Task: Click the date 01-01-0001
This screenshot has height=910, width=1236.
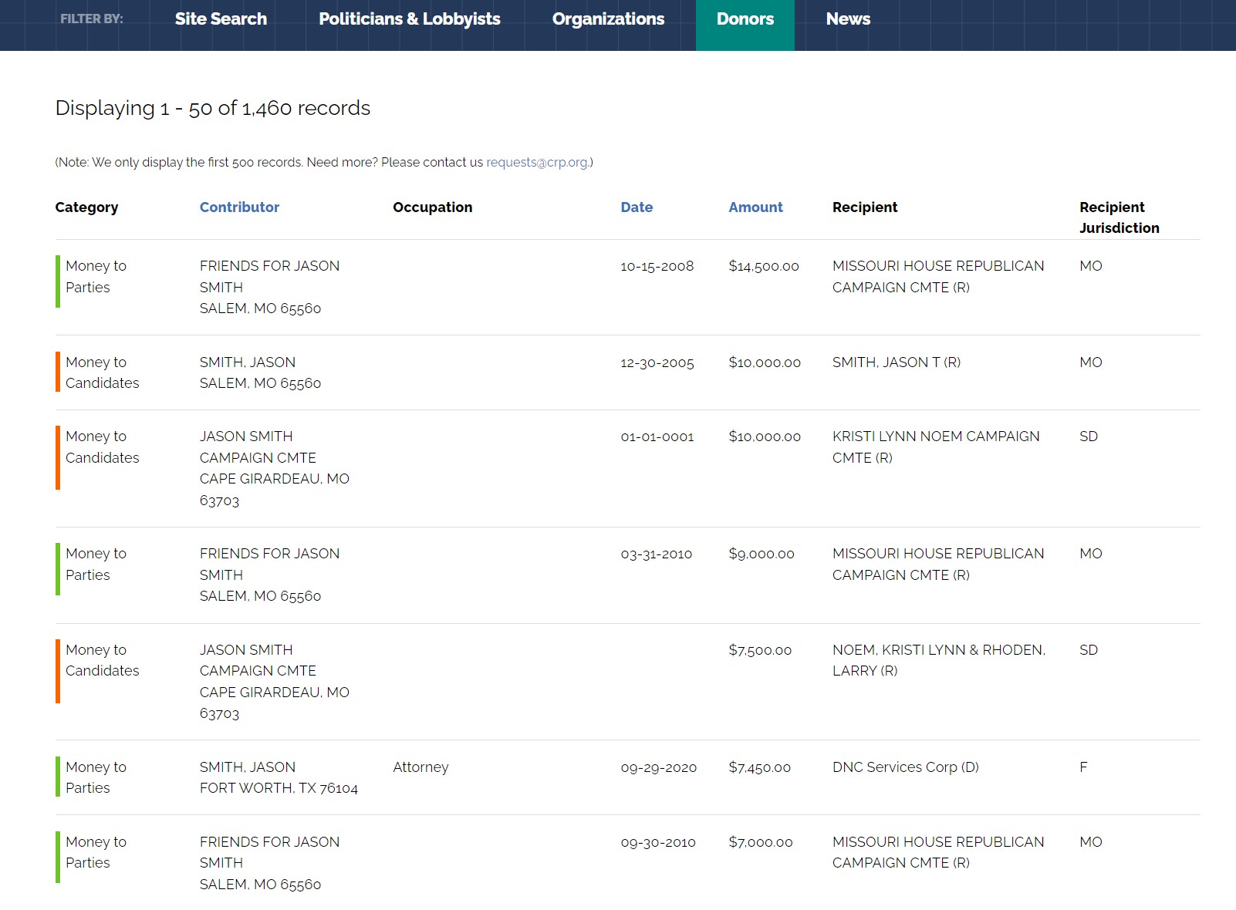Action: (x=657, y=436)
